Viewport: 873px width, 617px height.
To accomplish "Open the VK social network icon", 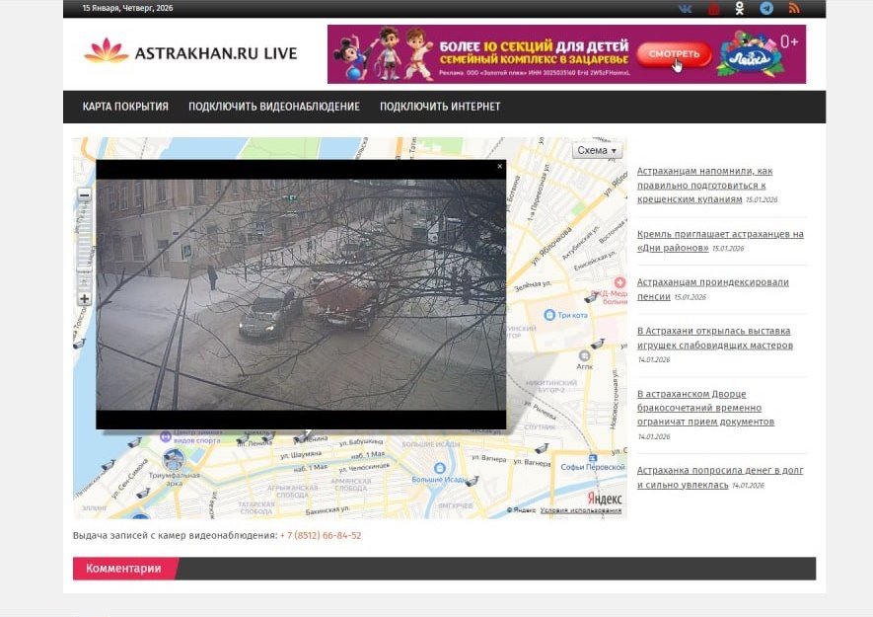I will (x=686, y=9).
